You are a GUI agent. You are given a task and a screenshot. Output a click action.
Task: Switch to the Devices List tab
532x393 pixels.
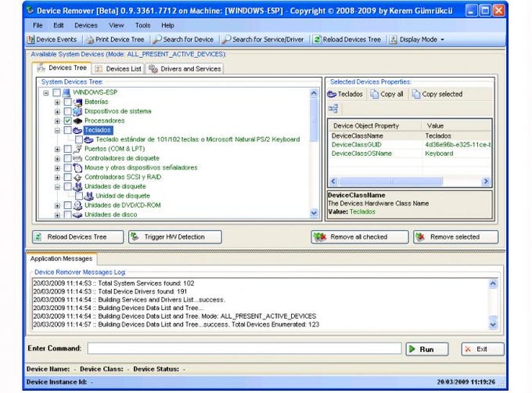pos(118,69)
